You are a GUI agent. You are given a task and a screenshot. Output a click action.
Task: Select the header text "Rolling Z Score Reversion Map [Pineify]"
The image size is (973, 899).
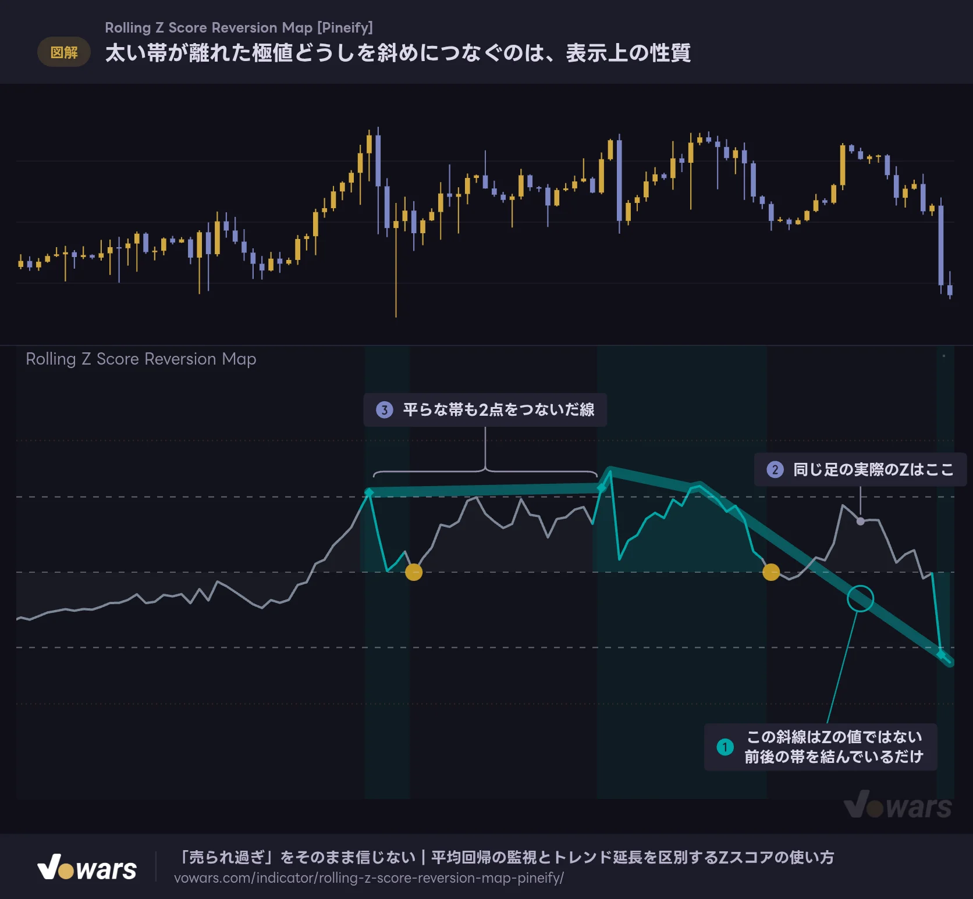tap(239, 27)
